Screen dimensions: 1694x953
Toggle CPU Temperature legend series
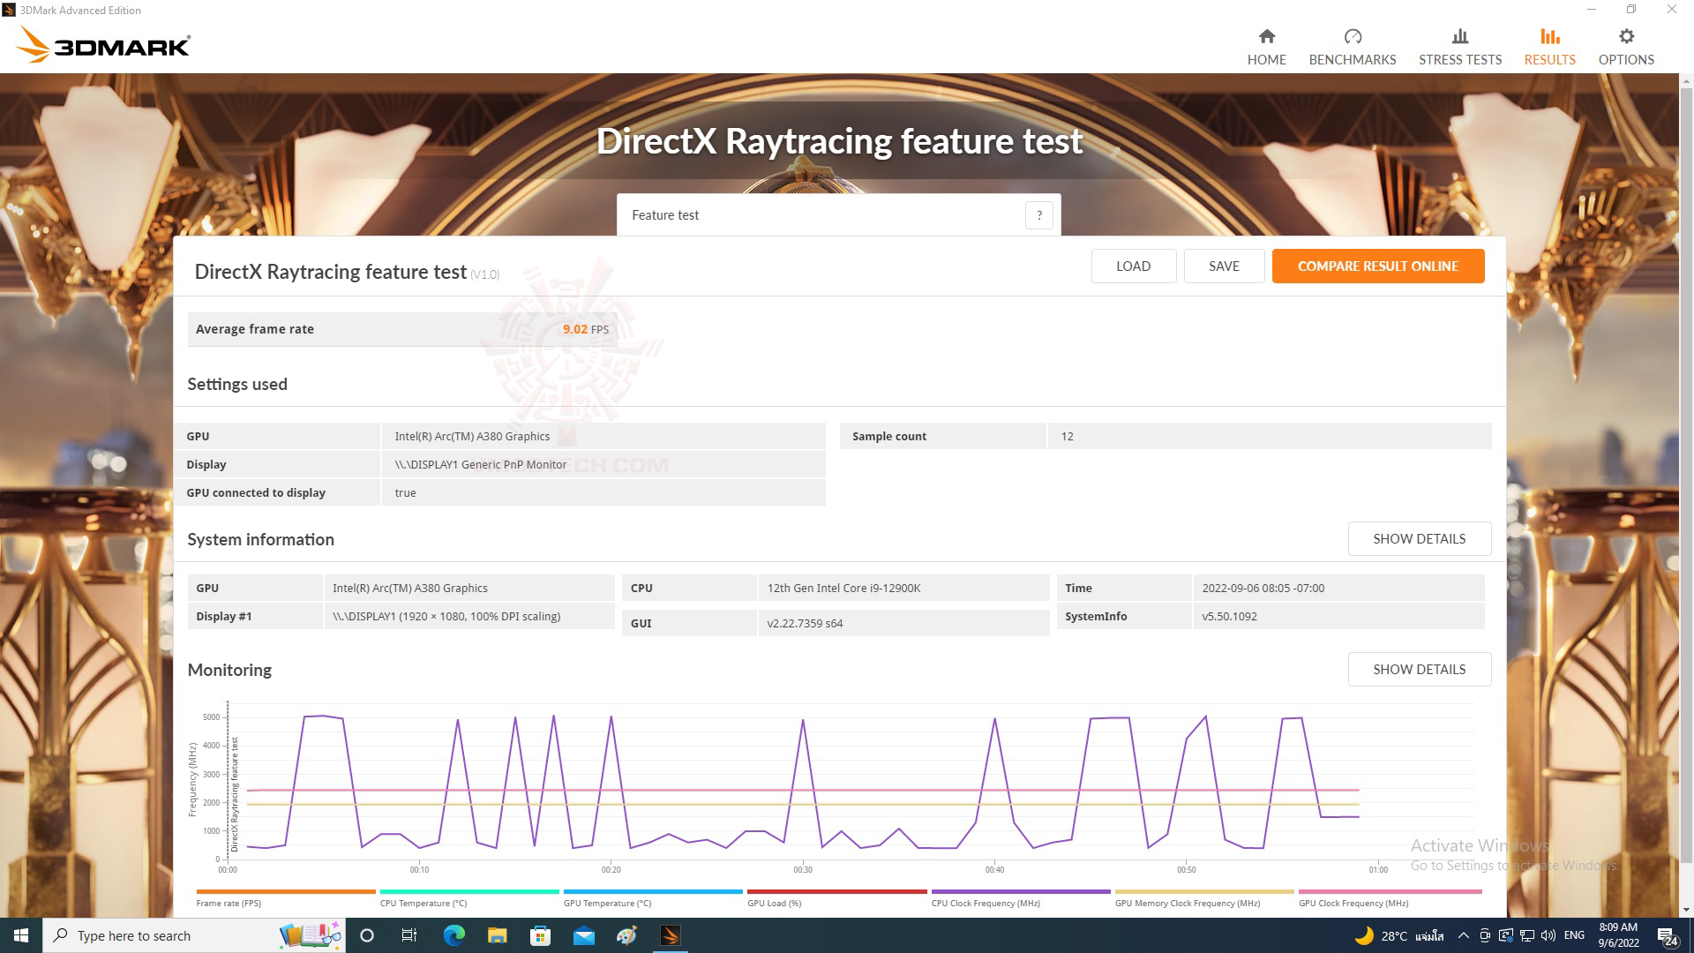(423, 903)
